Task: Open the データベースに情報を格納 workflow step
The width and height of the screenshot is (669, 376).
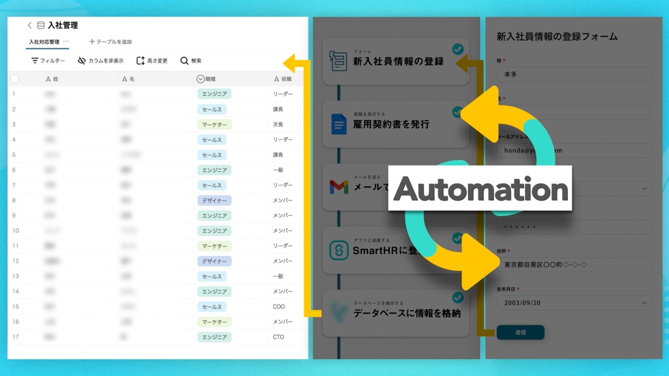Action: tap(396, 313)
